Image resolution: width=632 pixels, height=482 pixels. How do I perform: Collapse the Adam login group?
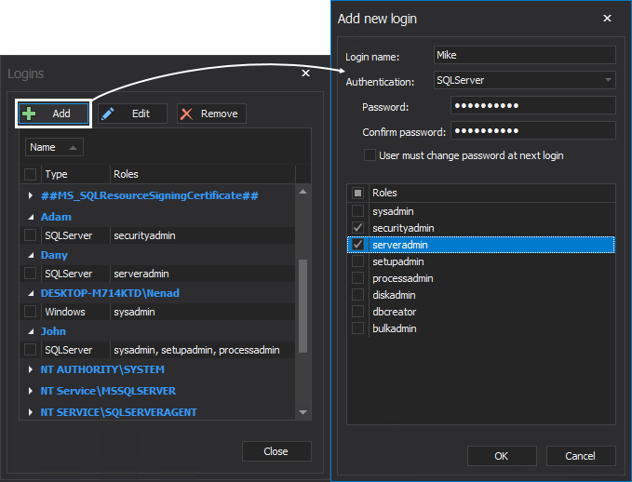[31, 217]
